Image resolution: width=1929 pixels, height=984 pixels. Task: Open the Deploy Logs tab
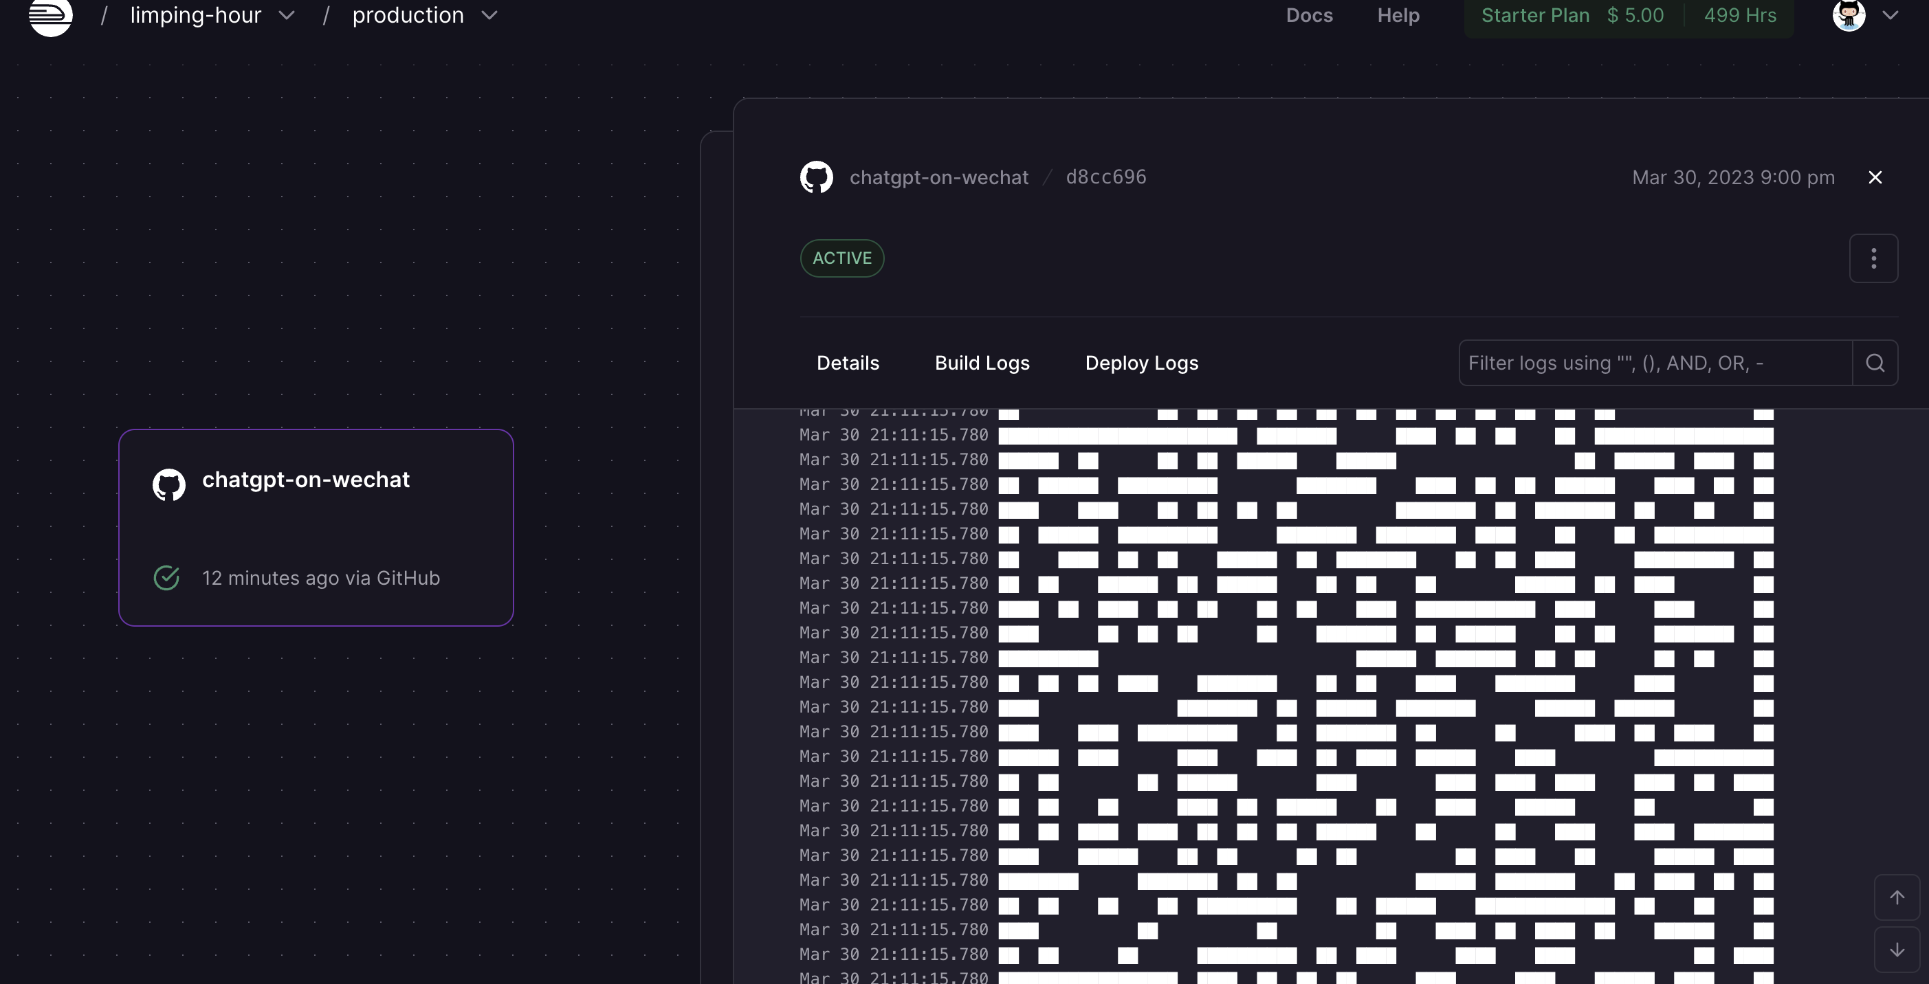click(1141, 362)
